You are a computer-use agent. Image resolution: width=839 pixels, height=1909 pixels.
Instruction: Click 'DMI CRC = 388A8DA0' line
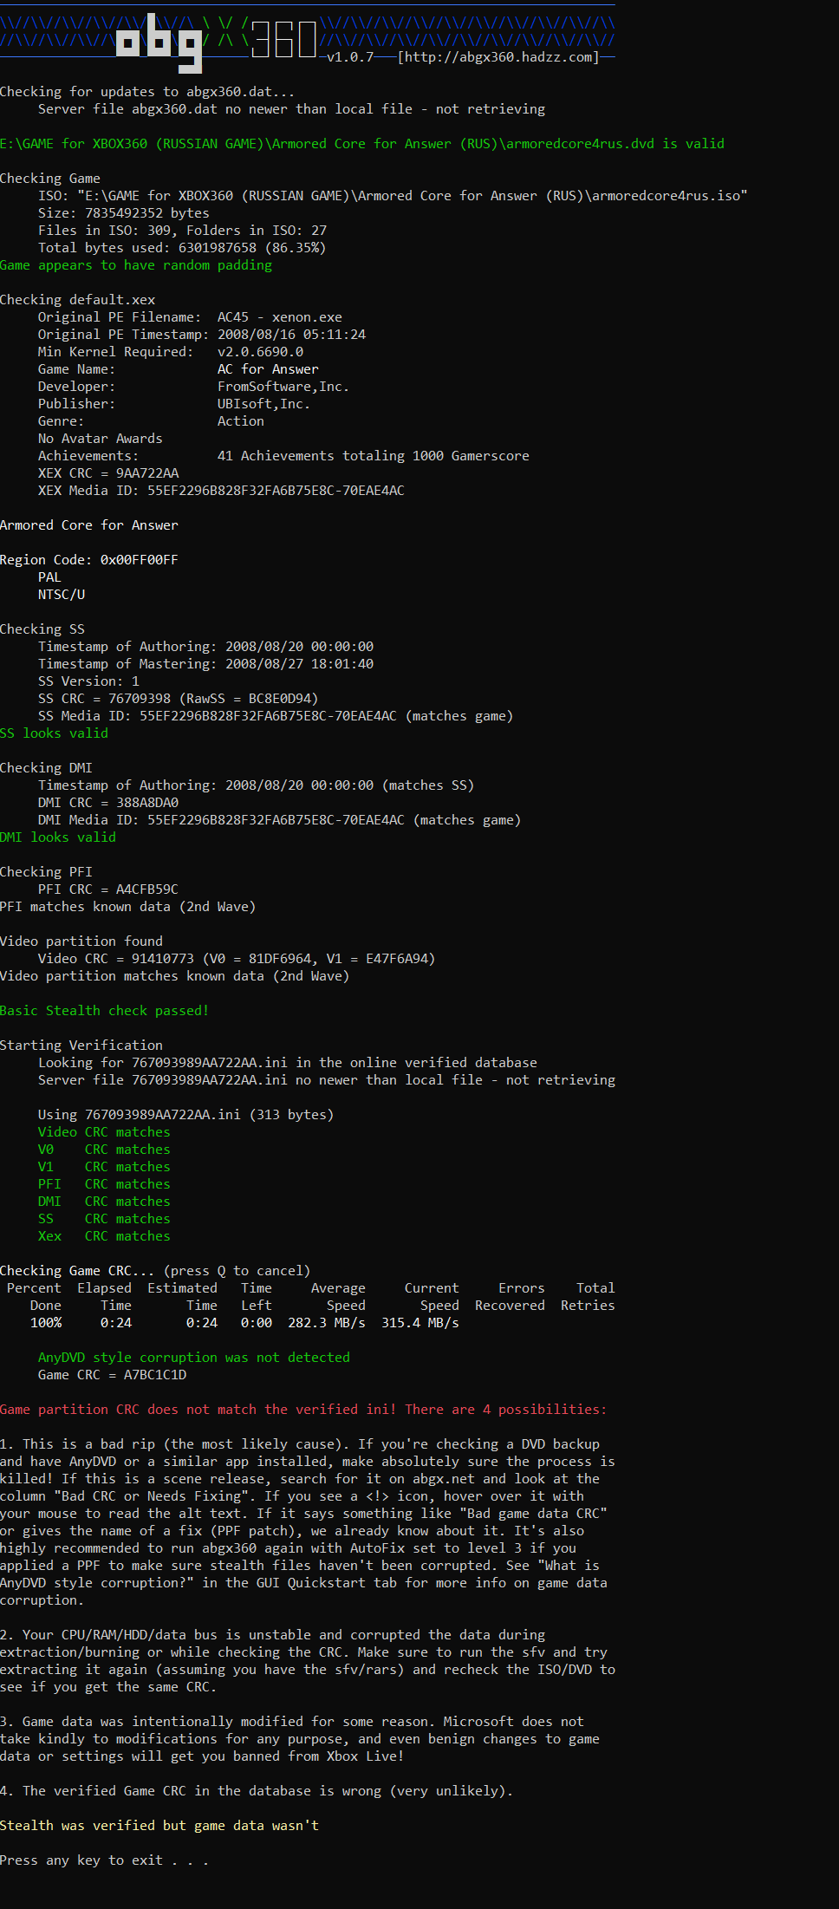[x=108, y=803]
